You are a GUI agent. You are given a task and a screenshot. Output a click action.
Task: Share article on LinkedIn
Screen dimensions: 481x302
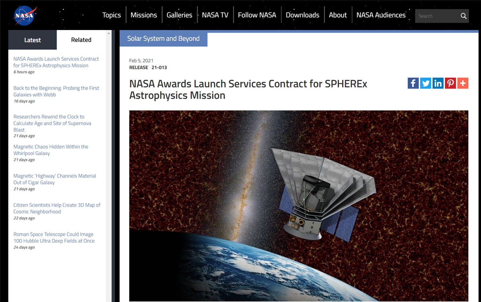coord(438,83)
